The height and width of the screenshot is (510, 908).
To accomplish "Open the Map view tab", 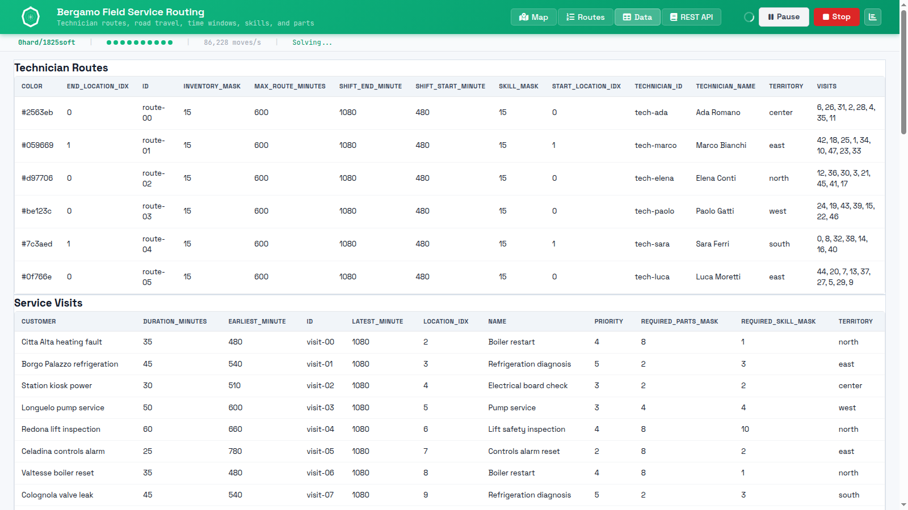I will pos(533,17).
